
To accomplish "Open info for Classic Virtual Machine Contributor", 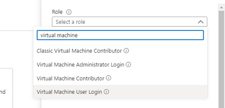I will click(126, 51).
